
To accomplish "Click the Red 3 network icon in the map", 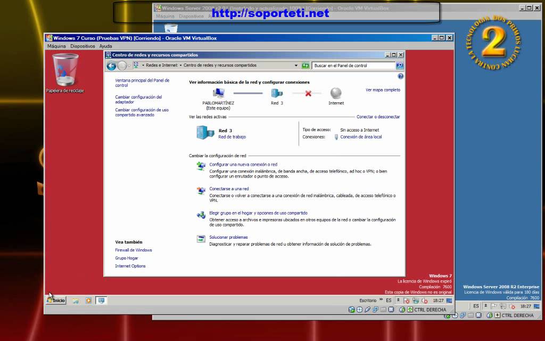I will coord(277,93).
